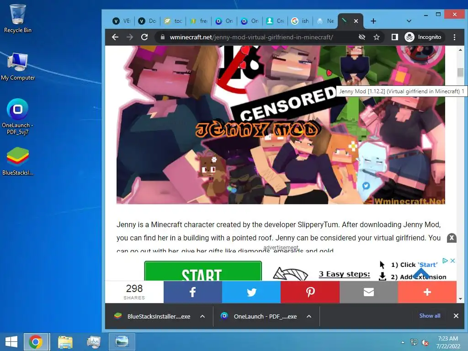This screenshot has width=468, height=351.
Task: Click Show all downloads
Action: click(x=430, y=316)
